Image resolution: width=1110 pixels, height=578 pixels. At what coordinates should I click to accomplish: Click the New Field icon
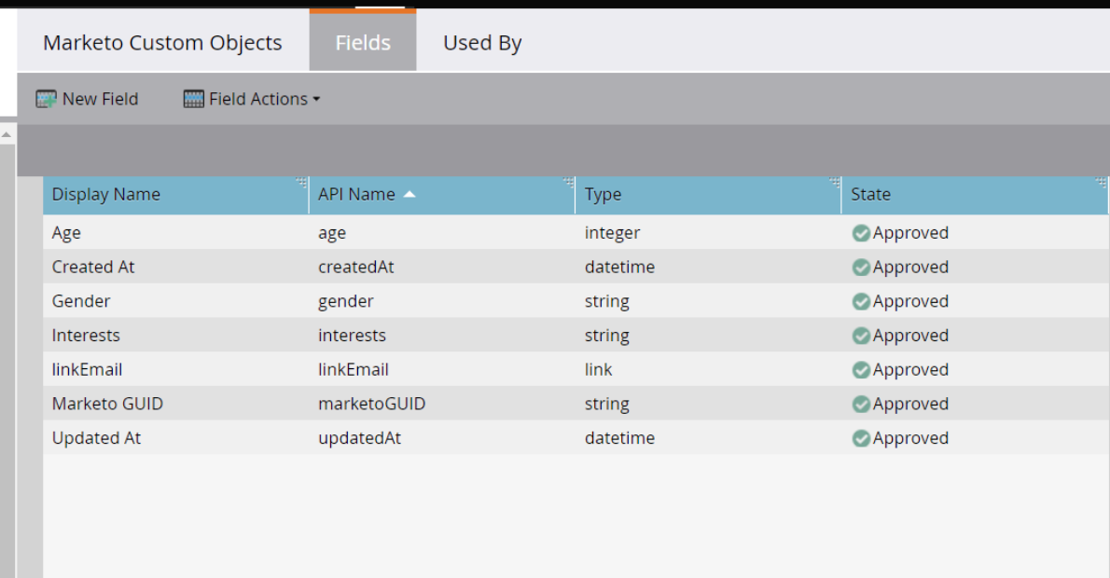point(46,98)
